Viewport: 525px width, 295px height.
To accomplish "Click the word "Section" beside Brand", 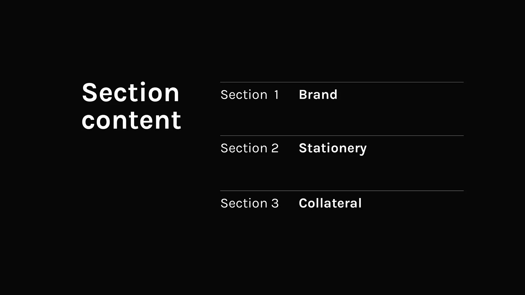I will (244, 95).
